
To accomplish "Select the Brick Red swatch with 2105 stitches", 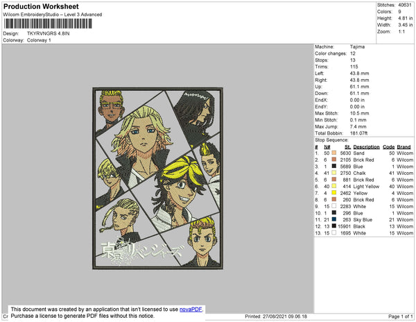I will click(x=333, y=160).
